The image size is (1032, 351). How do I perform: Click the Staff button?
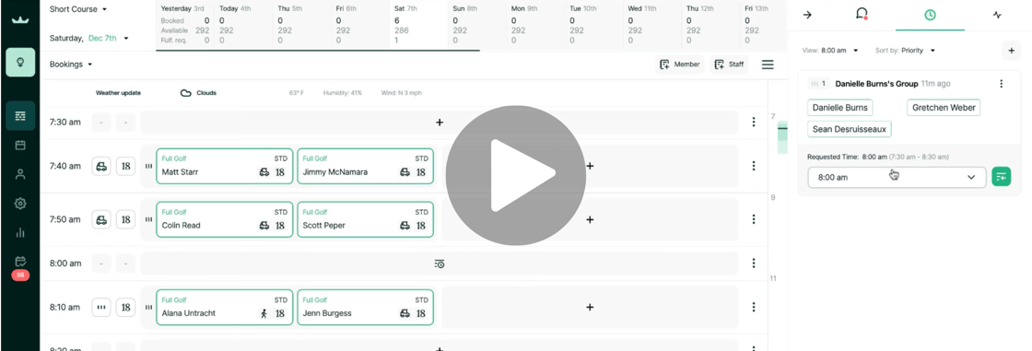[729, 64]
